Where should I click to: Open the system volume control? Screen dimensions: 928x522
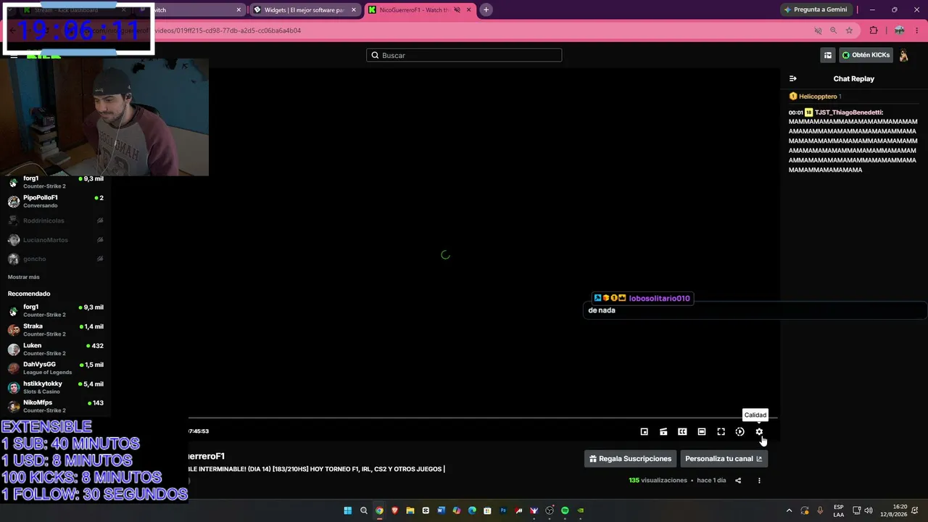click(869, 510)
